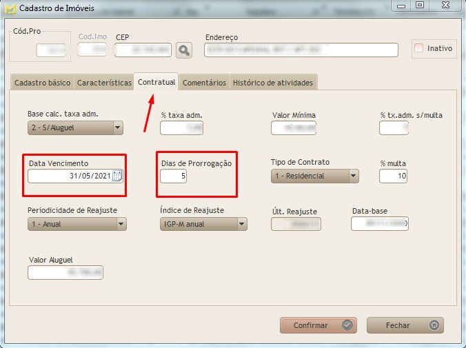Select the Comentários tab
The height and width of the screenshot is (348, 466).
click(204, 83)
